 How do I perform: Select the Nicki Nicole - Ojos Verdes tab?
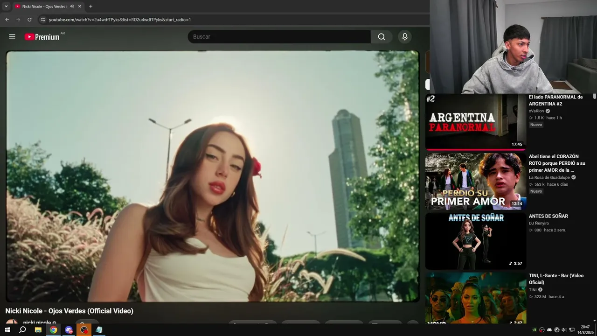pos(48,7)
